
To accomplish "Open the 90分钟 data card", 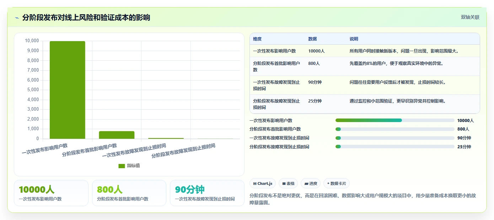I will click(x=207, y=193).
